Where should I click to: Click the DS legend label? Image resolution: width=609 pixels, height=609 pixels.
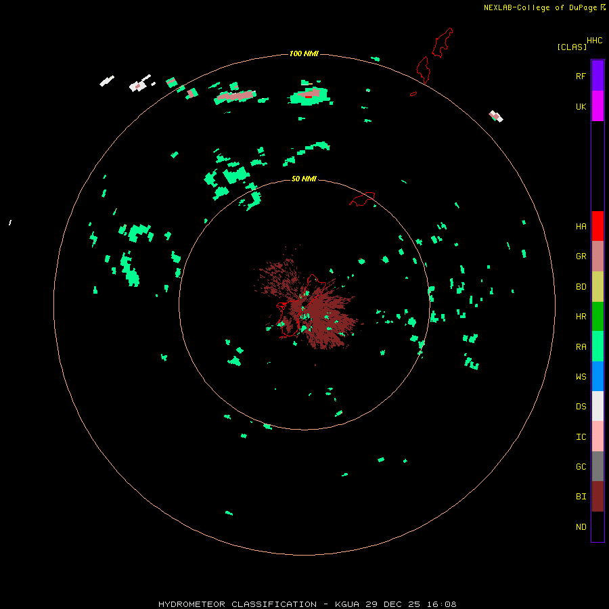point(581,407)
